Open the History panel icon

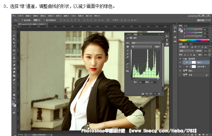point(175,28)
